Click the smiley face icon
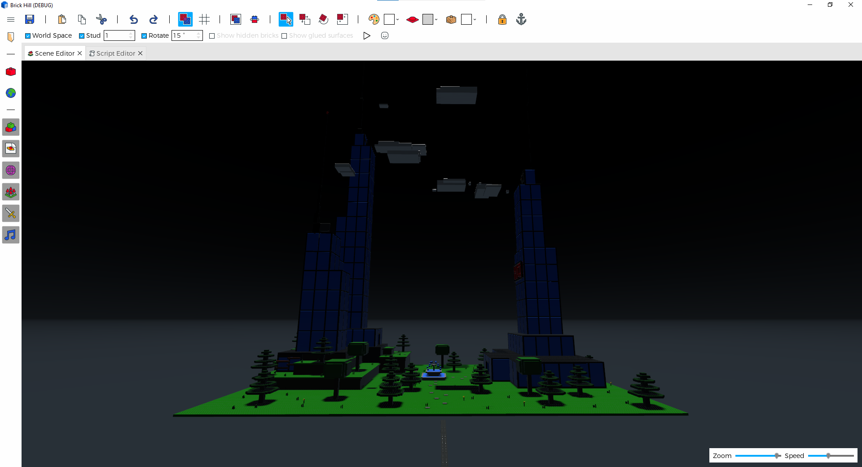The width and height of the screenshot is (862, 467). [385, 35]
